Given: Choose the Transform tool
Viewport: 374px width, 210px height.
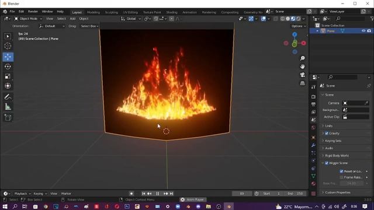Looking at the screenshot, I should 8,86.
